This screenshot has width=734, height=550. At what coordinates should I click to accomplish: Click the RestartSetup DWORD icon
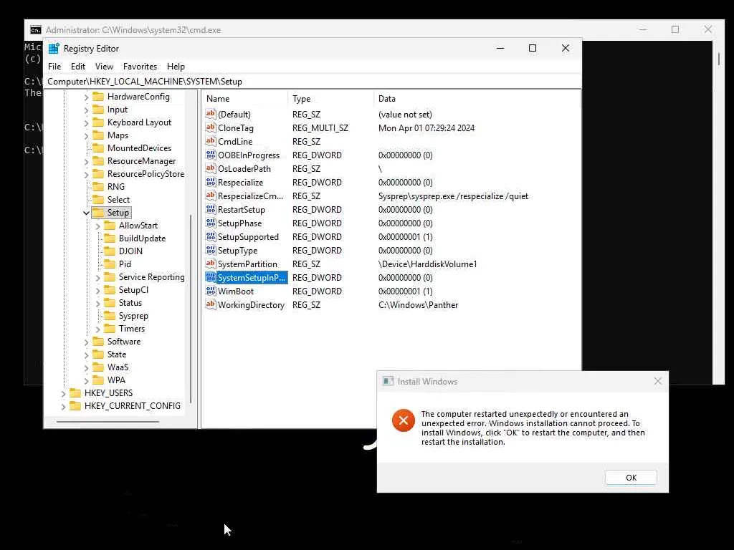pyautogui.click(x=211, y=210)
